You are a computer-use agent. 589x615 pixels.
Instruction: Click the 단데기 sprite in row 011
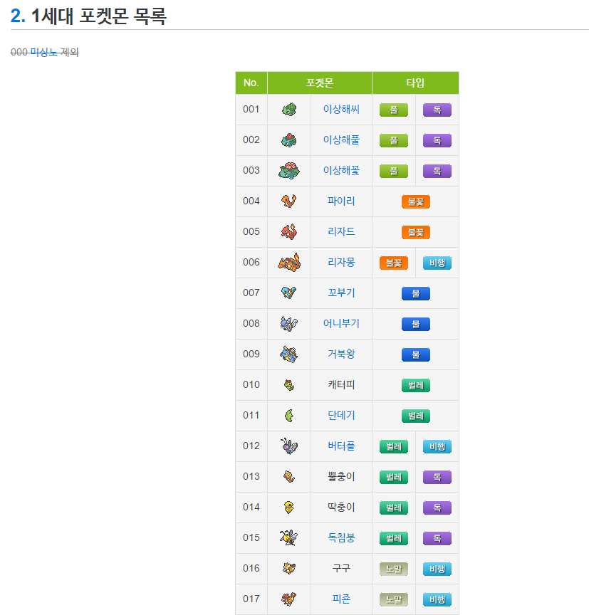coord(289,416)
